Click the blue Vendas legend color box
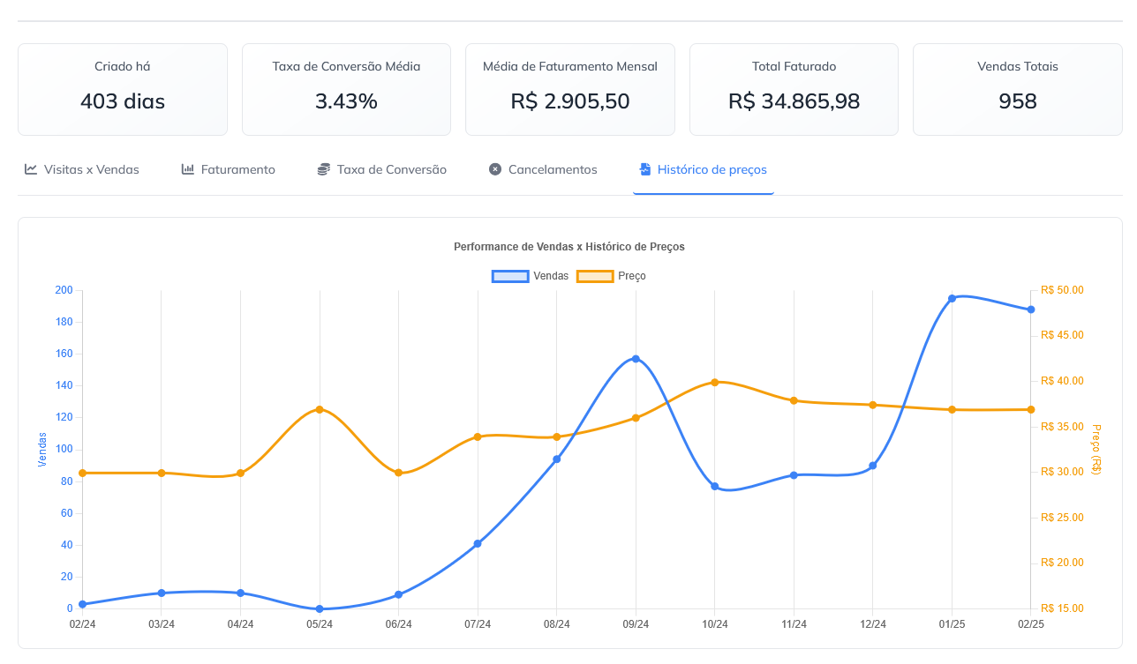Screen dimensions: 1137x664 pos(510,276)
